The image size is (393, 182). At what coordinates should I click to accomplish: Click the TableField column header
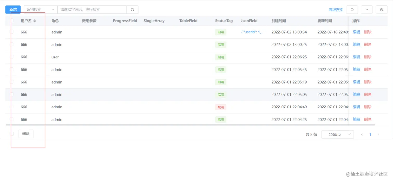coord(188,21)
